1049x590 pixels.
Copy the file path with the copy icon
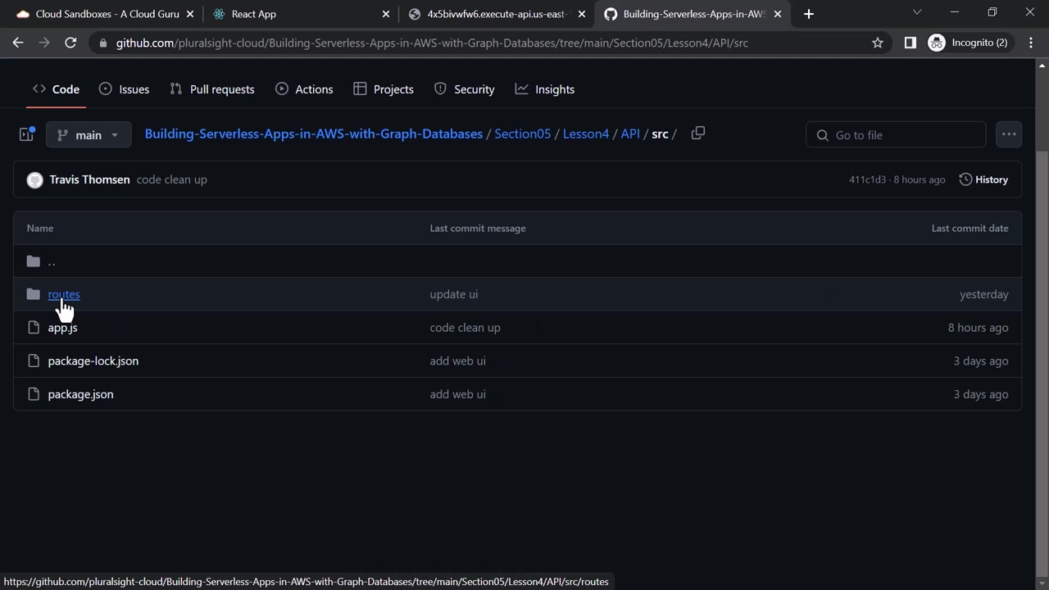(698, 134)
